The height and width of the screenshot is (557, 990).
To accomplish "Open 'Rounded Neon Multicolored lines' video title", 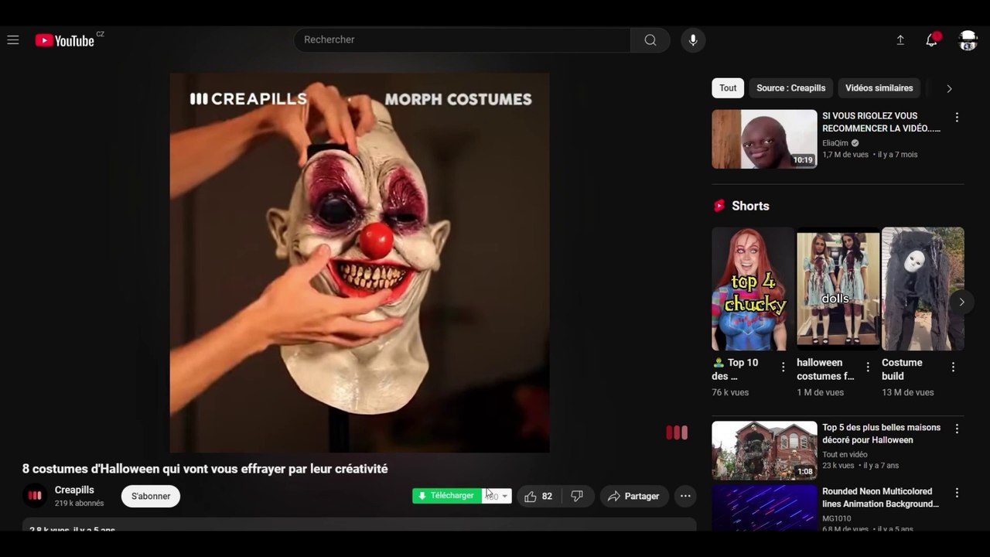I will (x=881, y=497).
